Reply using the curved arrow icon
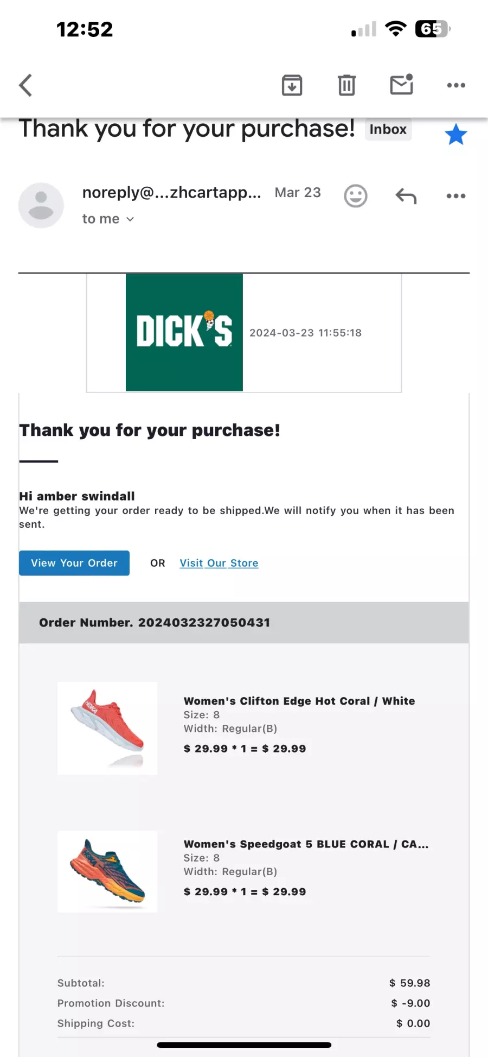Screen dimensions: 488x1057 point(406,195)
